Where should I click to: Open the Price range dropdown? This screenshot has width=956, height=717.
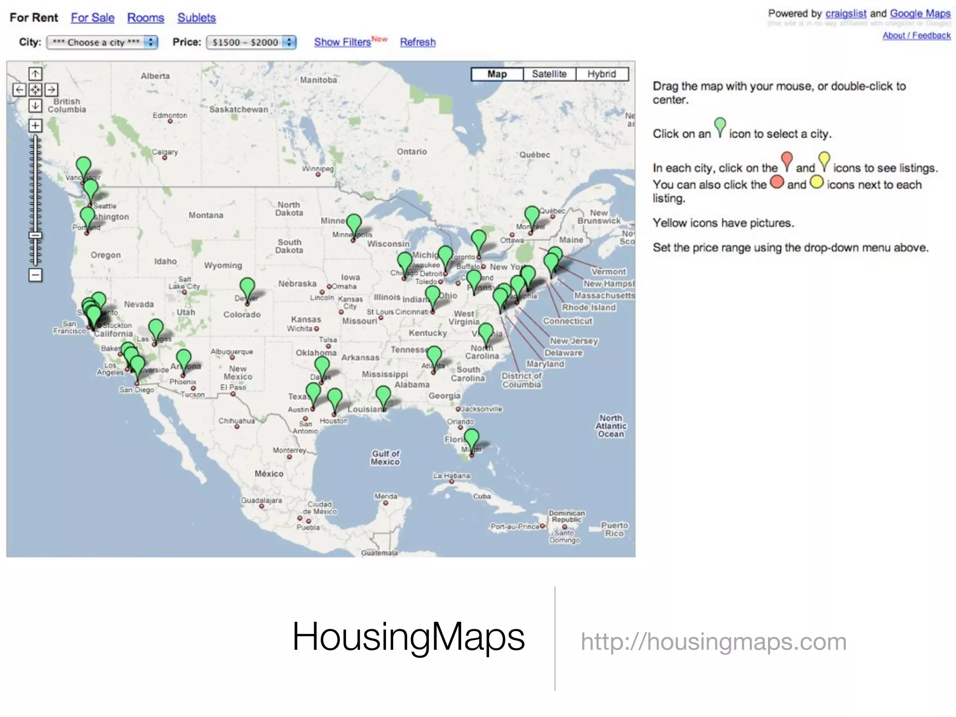click(x=251, y=42)
